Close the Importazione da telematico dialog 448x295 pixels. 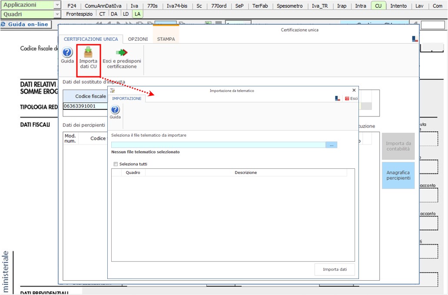point(354,90)
